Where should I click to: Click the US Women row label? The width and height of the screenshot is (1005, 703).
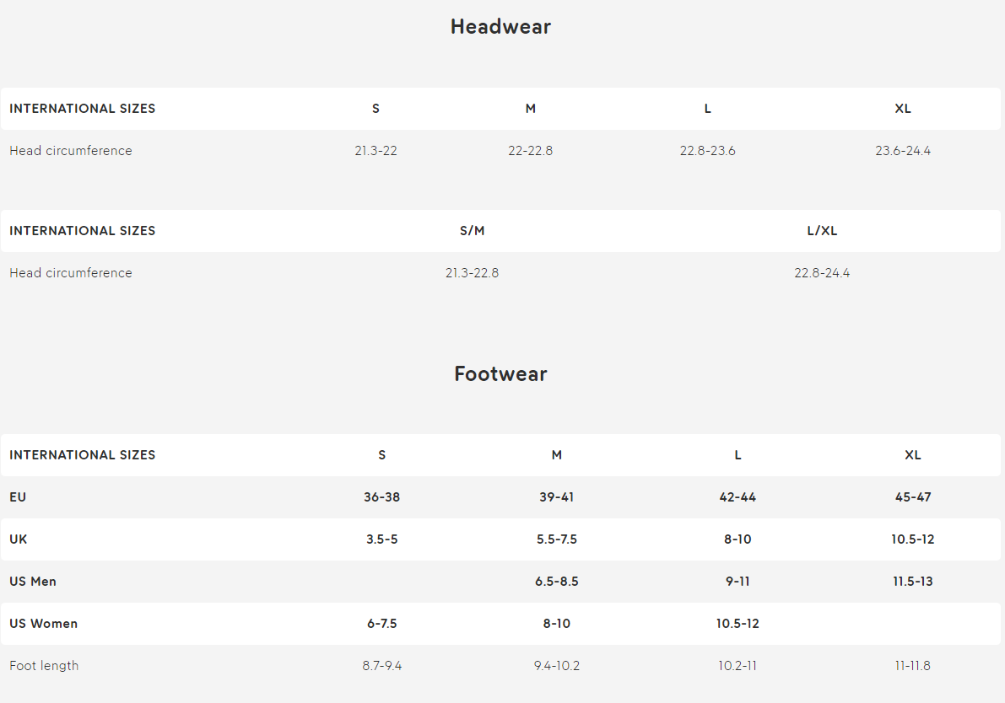coord(44,625)
